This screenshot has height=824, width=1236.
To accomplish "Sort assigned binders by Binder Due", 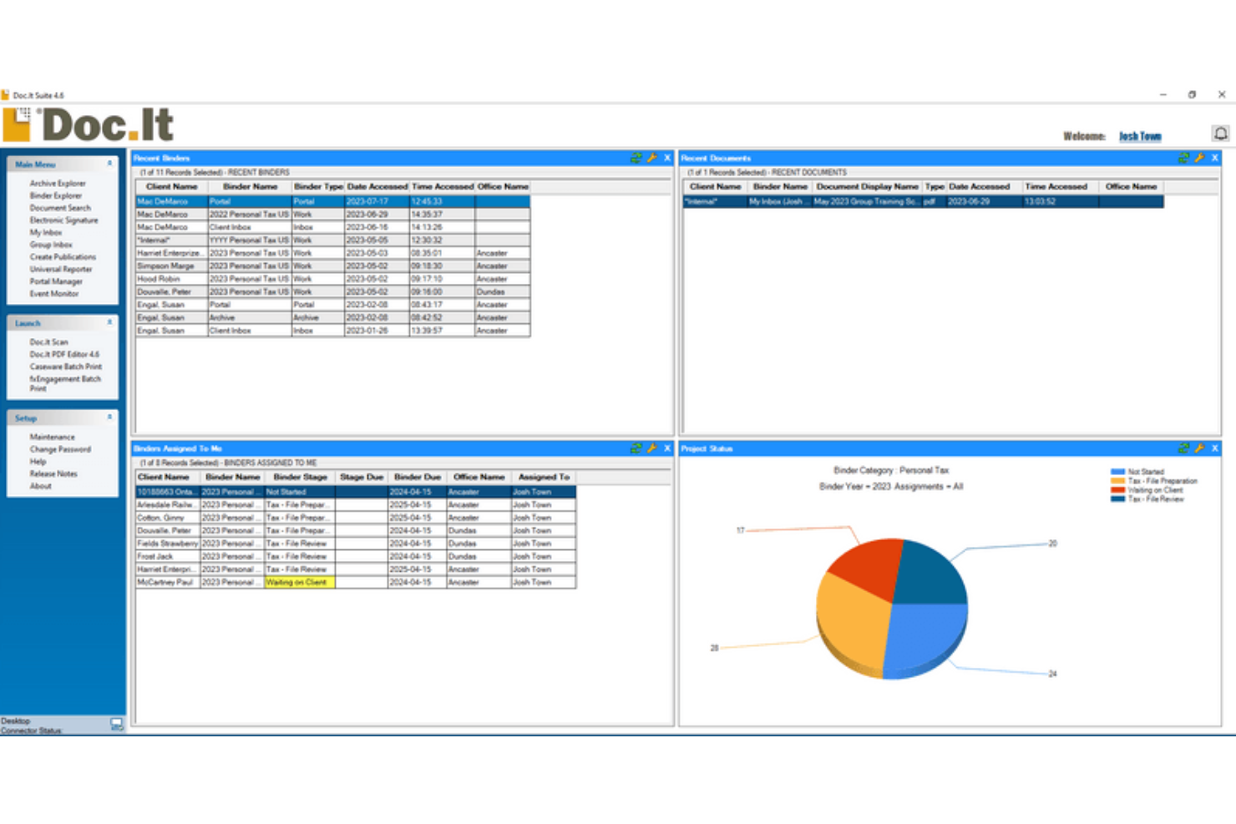I will pyautogui.click(x=417, y=478).
